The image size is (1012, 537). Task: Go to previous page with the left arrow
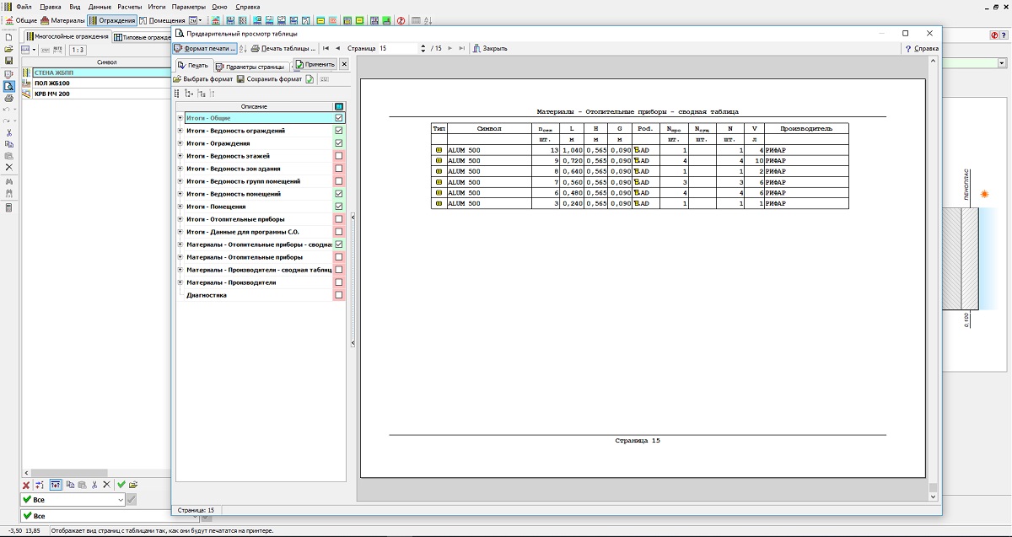point(337,48)
